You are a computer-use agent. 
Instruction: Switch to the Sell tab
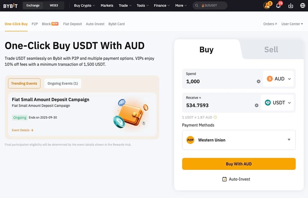[271, 49]
